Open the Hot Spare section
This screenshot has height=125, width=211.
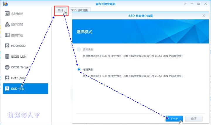[x=25, y=78]
